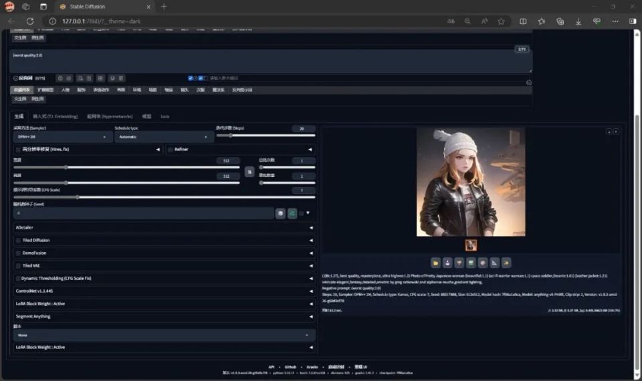Click the yellow sparkle upscale icon

point(506,263)
